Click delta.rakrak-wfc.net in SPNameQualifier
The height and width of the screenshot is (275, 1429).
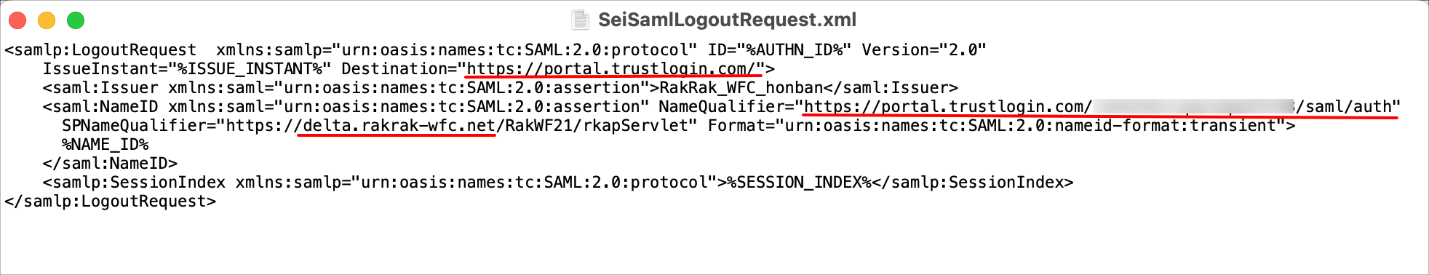point(399,125)
